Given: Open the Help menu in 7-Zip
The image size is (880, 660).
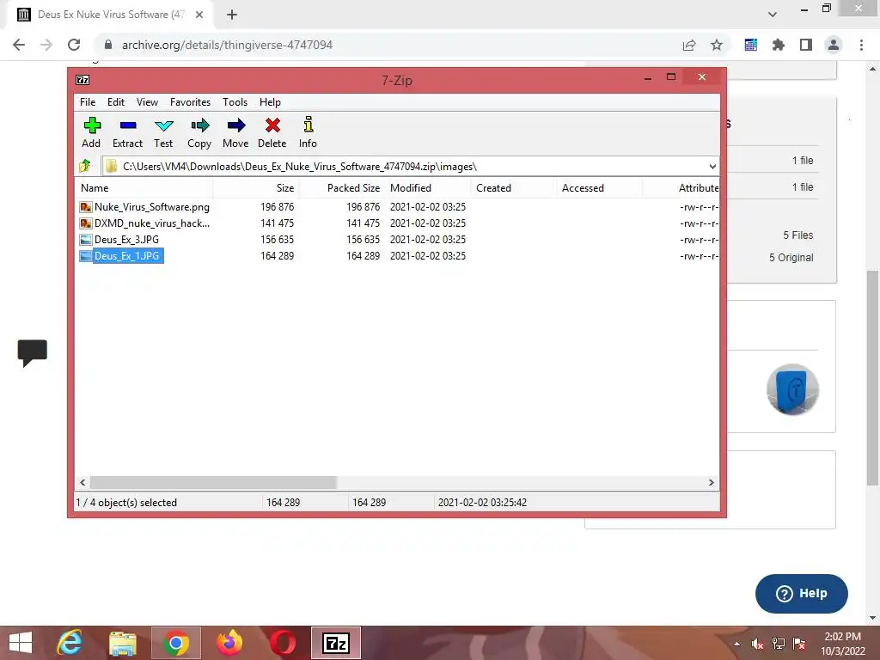Looking at the screenshot, I should coord(270,102).
